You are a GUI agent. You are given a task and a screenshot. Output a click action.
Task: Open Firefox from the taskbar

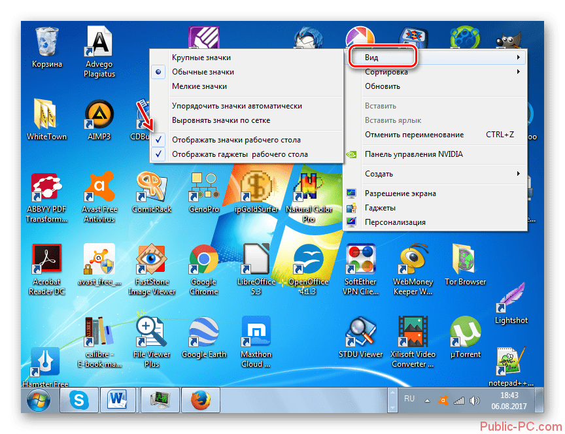pyautogui.click(x=200, y=400)
